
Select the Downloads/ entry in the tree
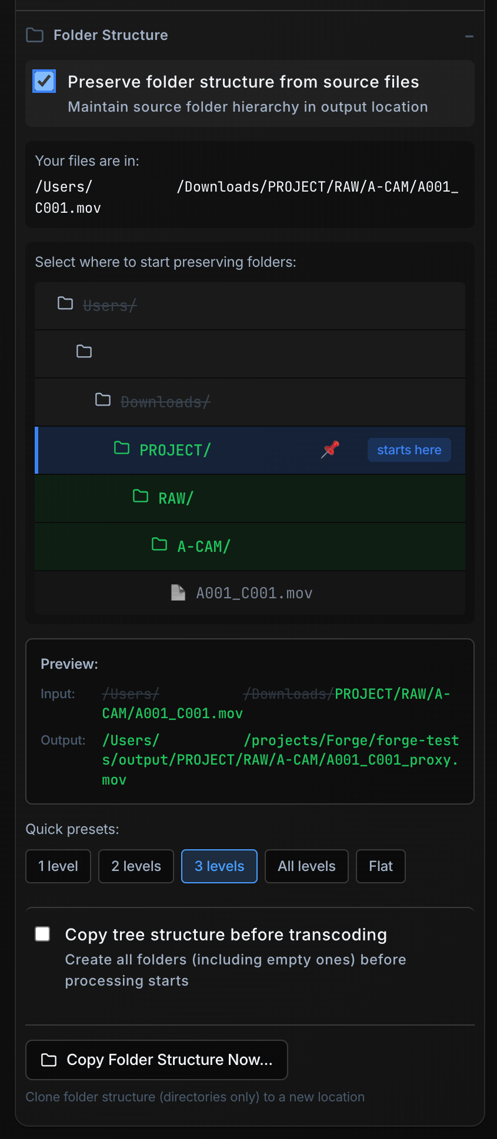coord(249,401)
